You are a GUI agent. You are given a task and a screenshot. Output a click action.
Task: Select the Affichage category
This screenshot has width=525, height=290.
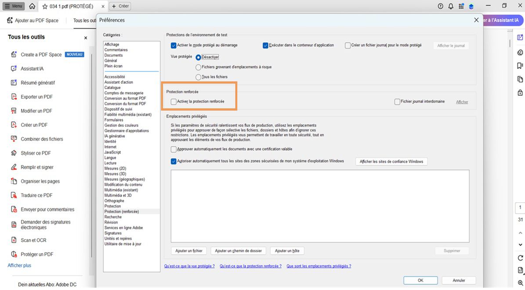tap(112, 44)
